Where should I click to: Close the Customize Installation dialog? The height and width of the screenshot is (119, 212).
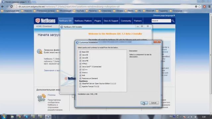pos(157,42)
